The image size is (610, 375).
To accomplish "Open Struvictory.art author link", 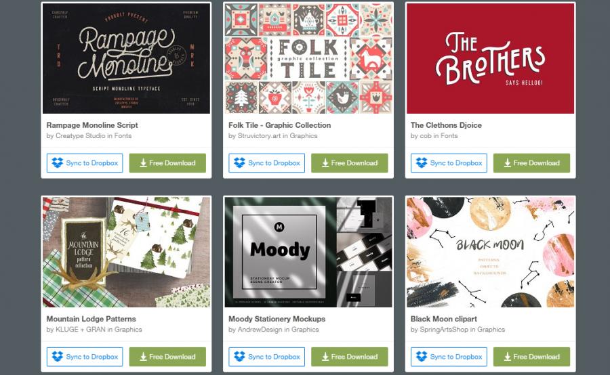I will pyautogui.click(x=260, y=135).
